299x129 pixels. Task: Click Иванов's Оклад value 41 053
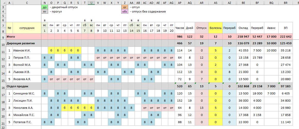pyautogui.click(x=243, y=51)
